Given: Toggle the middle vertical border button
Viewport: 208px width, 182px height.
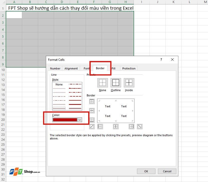Looking at the screenshot, I should tap(116, 127).
